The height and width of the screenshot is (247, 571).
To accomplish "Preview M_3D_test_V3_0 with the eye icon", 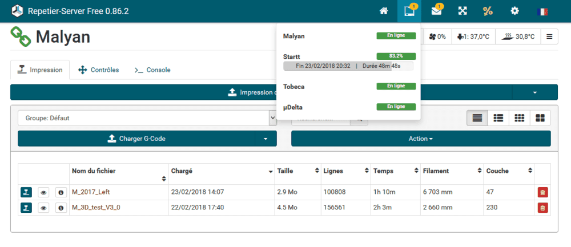I will pos(43,208).
